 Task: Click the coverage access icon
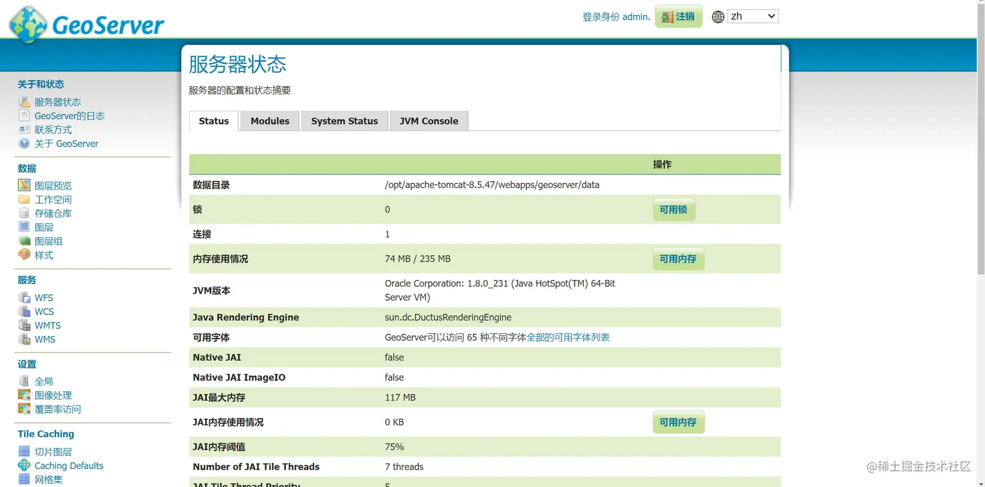(24, 409)
